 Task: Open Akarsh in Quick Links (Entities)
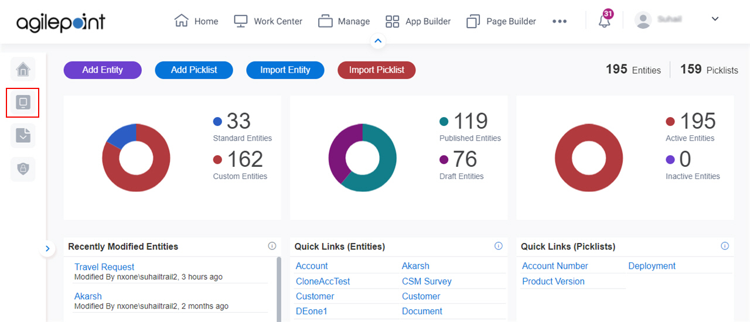click(x=415, y=266)
